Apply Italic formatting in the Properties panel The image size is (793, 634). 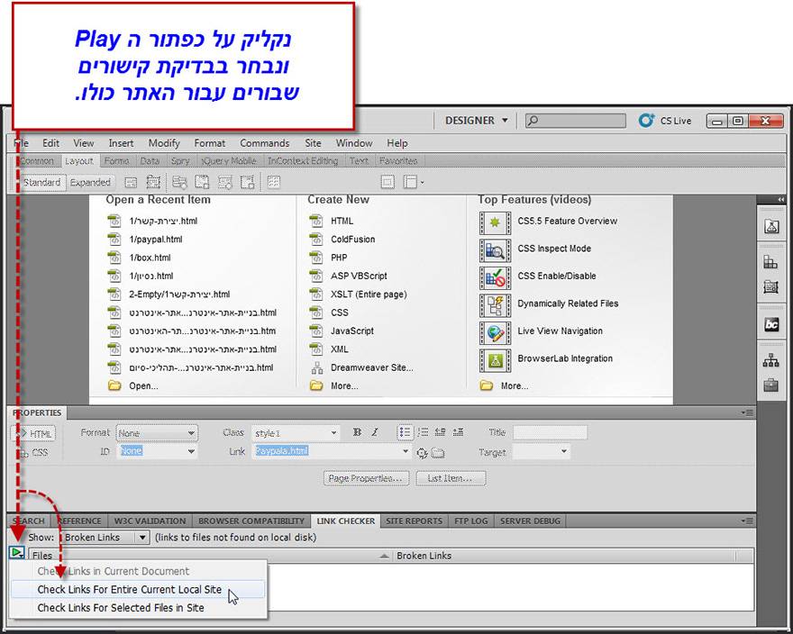374,433
